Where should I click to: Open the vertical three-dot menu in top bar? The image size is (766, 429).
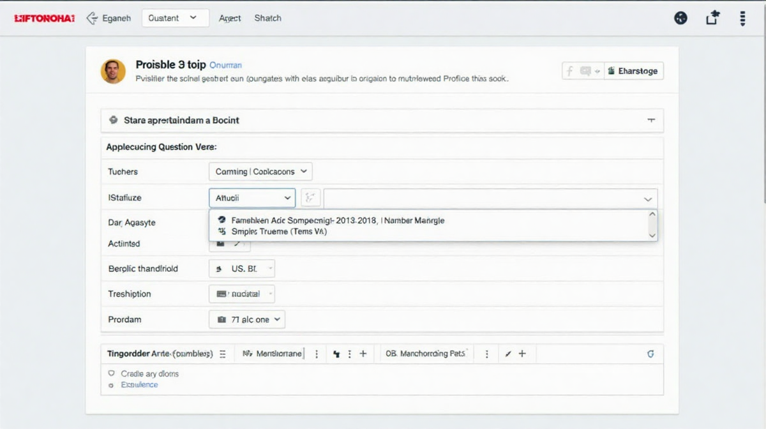[742, 19]
